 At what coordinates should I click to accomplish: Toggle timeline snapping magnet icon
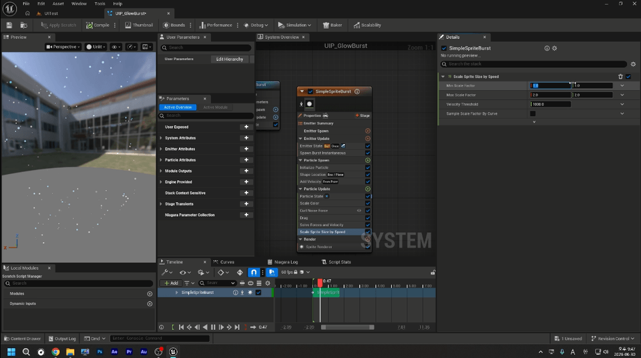coord(254,272)
